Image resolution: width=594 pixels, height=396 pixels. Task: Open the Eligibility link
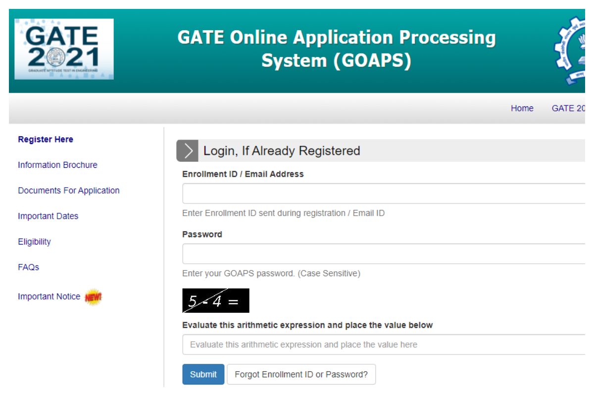click(x=34, y=242)
